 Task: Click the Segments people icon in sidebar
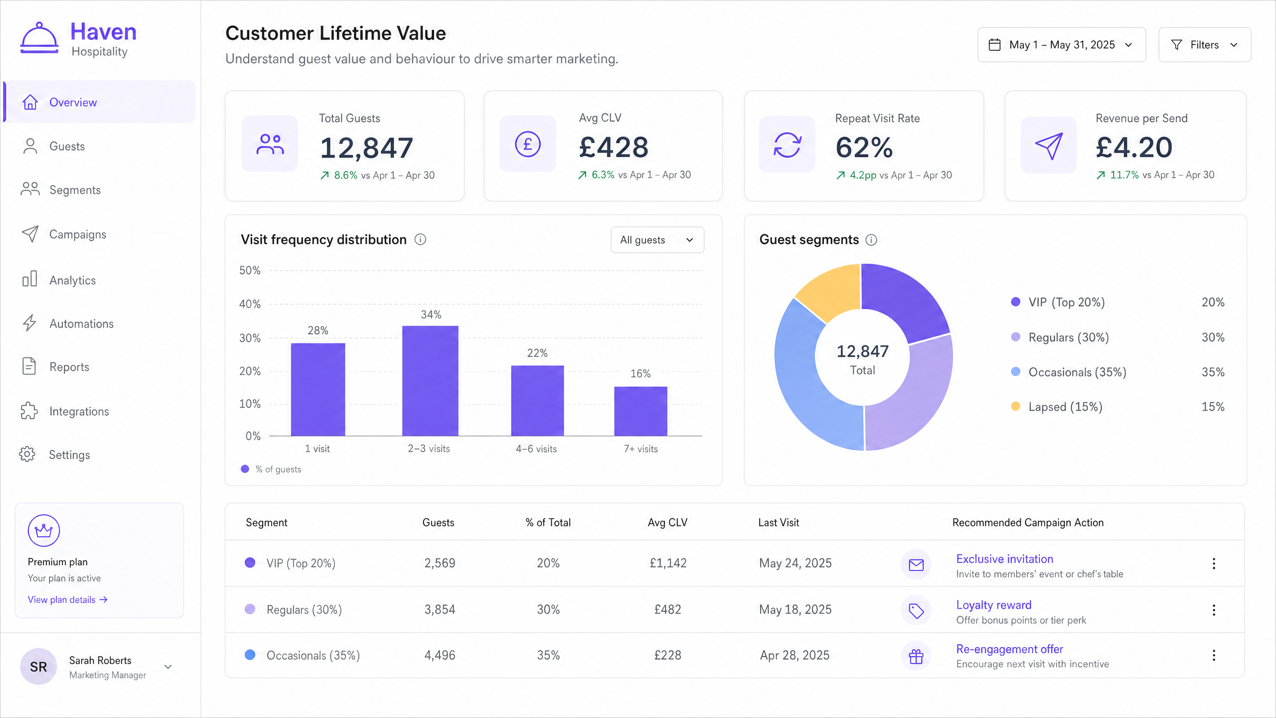[30, 189]
